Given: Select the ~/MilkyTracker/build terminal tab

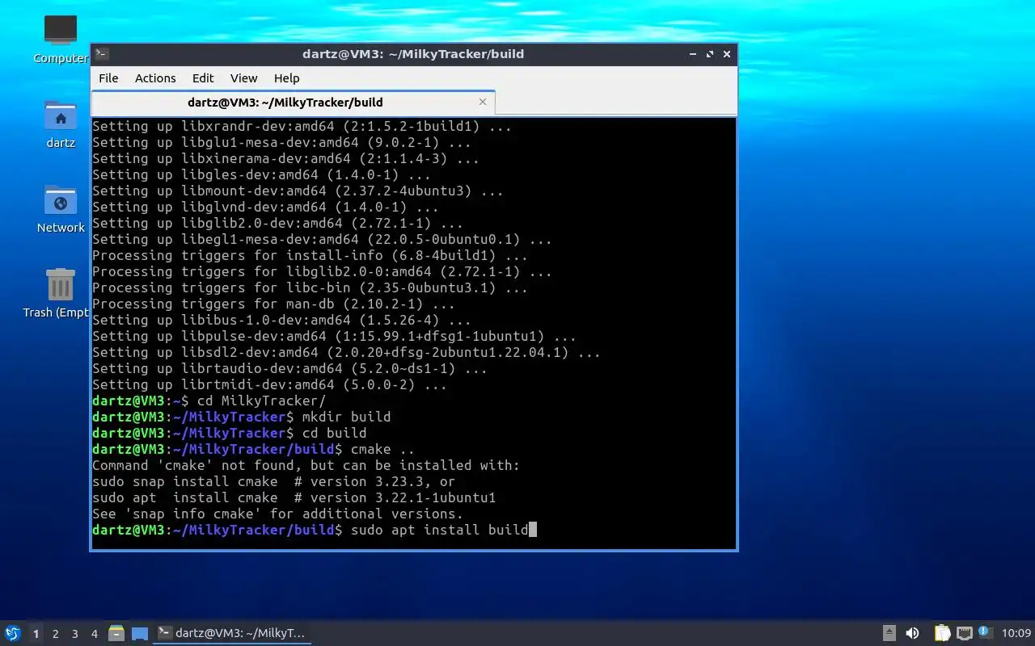Looking at the screenshot, I should (x=293, y=103).
